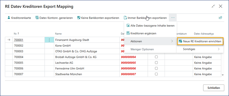The width and height of the screenshot is (229, 96).
Task: Click Broball Aufzüge GmbH & Co. KG cell
Action: point(87,57)
